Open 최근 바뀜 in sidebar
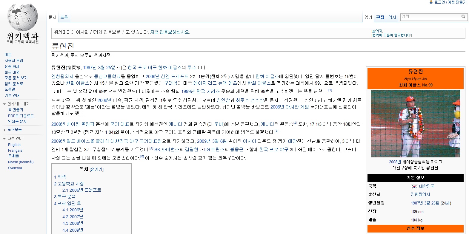Screen dimensions: 469x234 [12, 72]
